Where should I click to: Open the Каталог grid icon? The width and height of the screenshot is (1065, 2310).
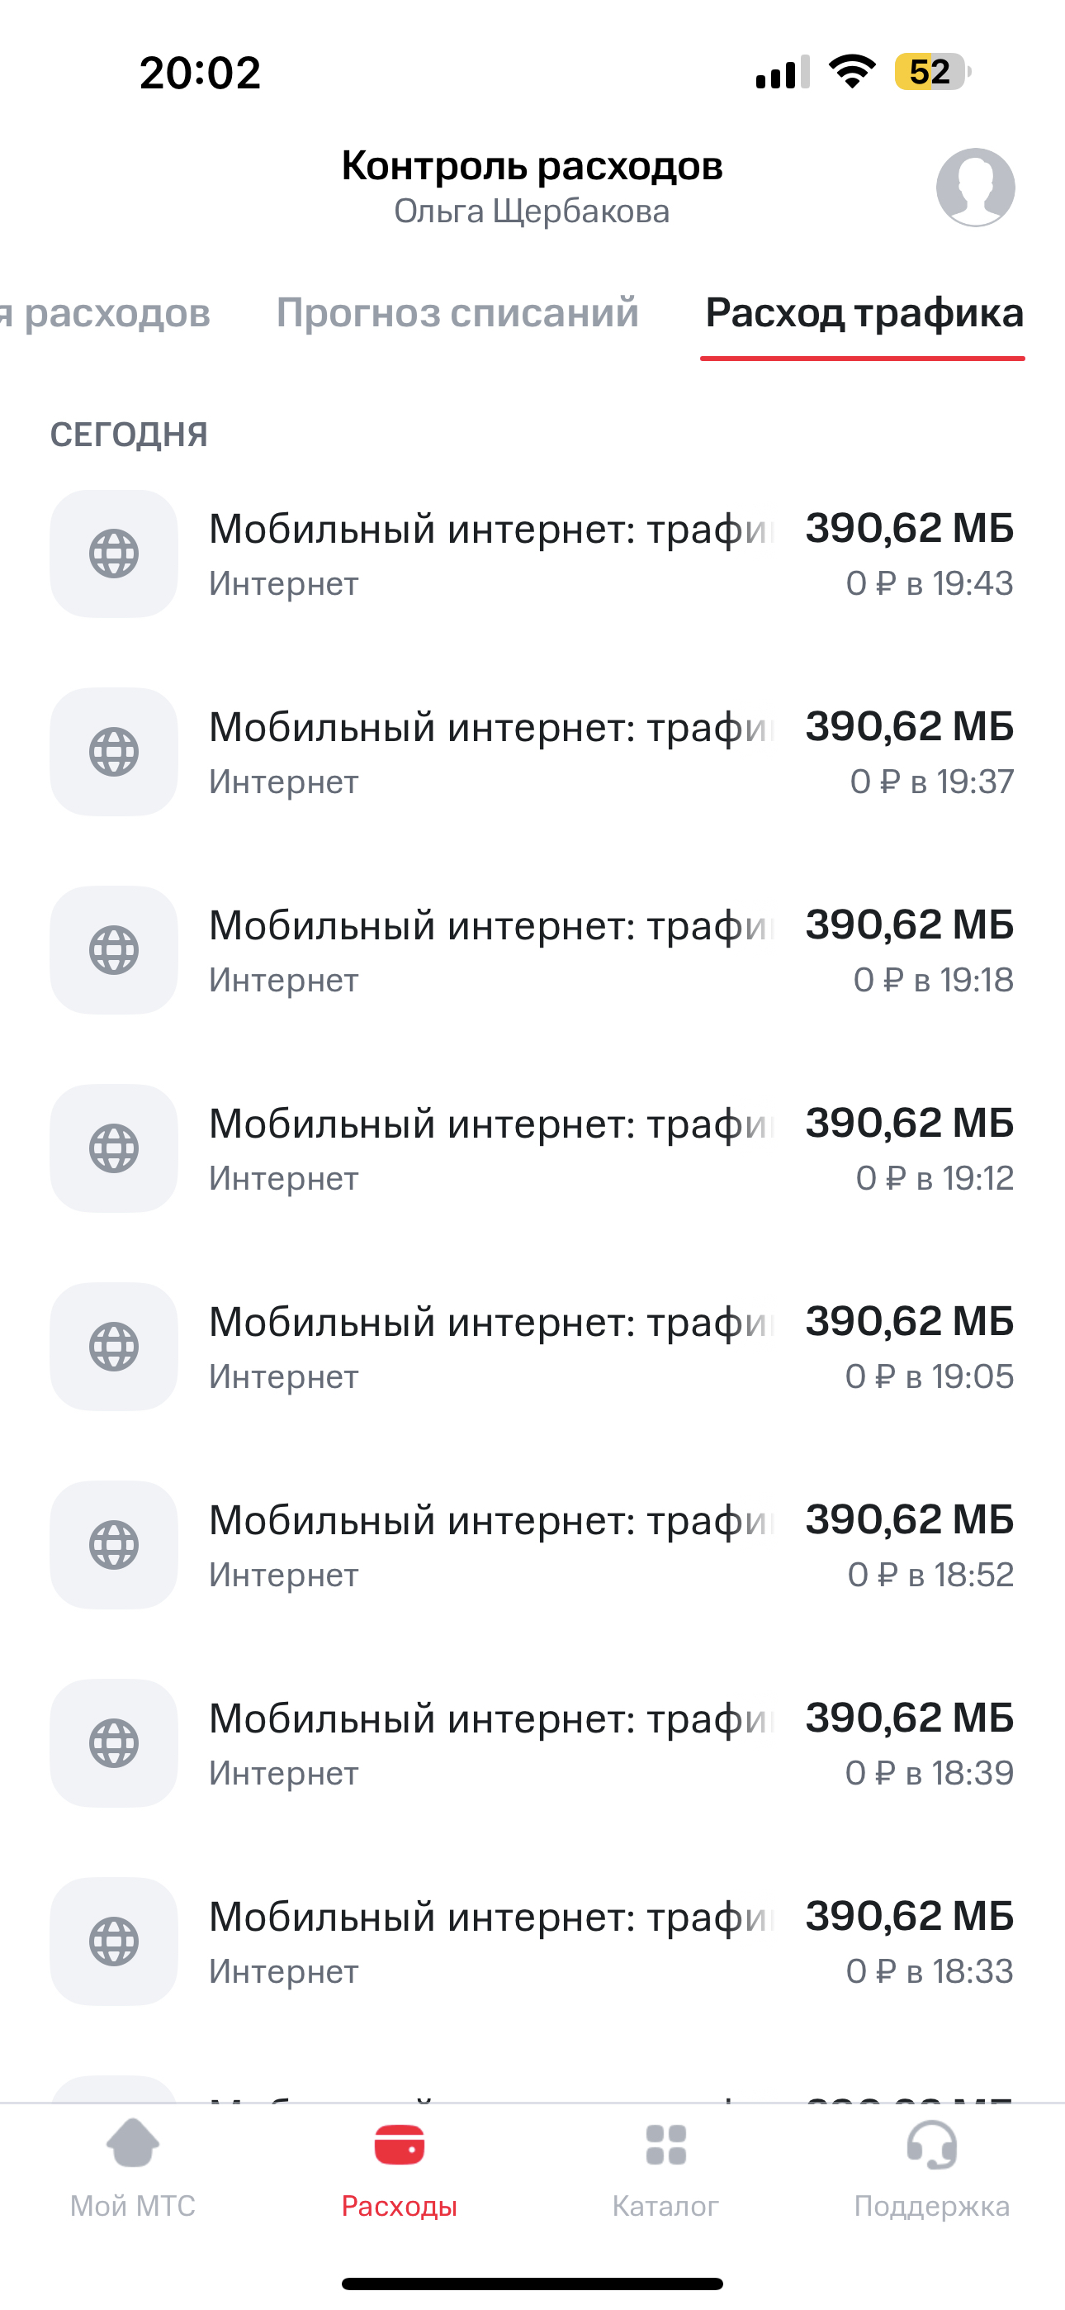[665, 2144]
